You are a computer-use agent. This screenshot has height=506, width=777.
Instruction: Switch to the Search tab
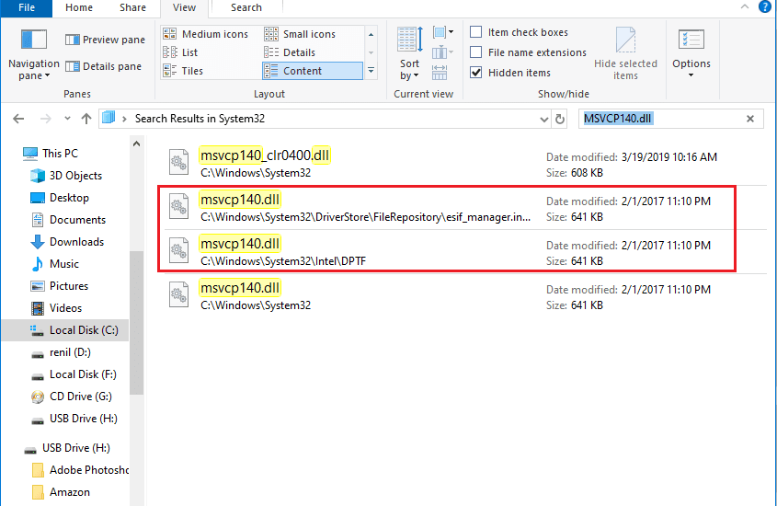coord(246,8)
